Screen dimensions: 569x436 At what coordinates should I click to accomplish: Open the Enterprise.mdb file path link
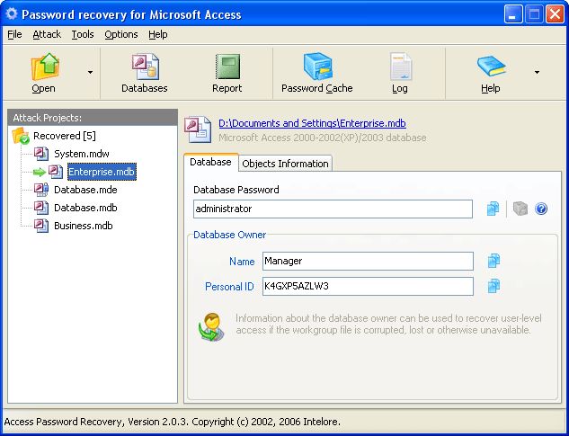pyautogui.click(x=312, y=123)
